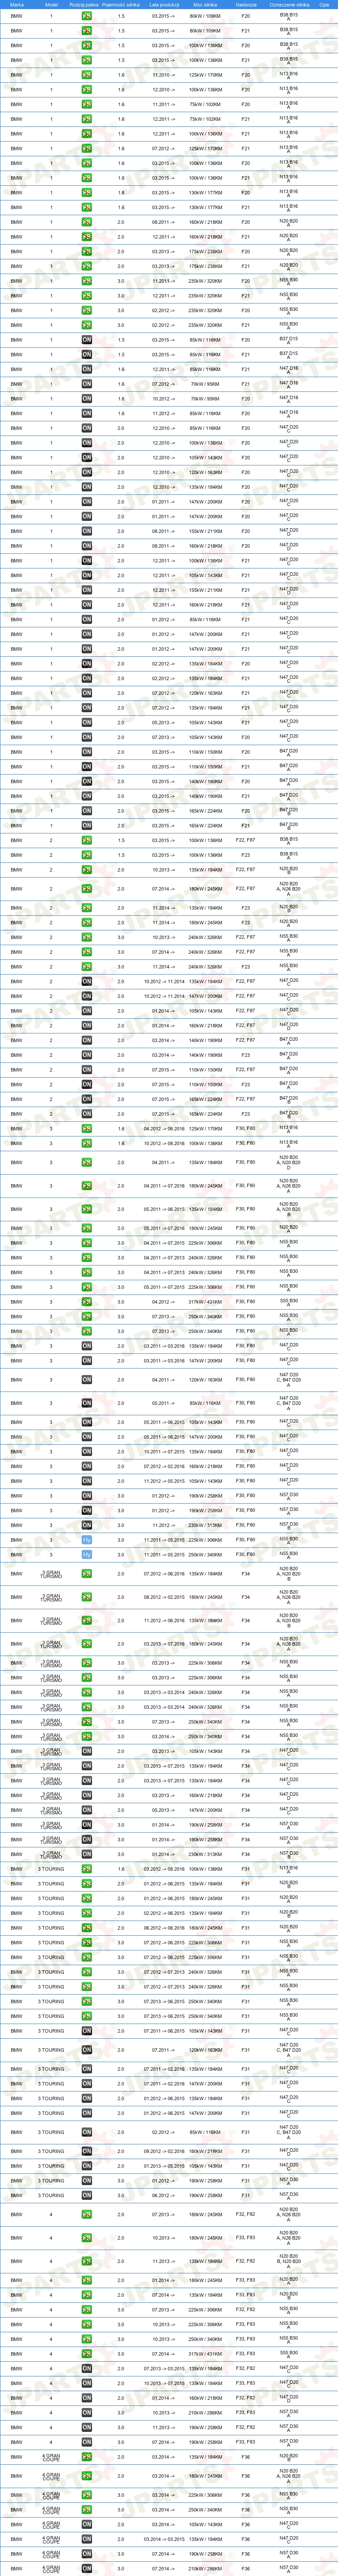The height and width of the screenshot is (2576, 338).
Task: Click the petrol icon in BMW 1 11.2011 235kW / 320KM row
Action: [x=87, y=281]
